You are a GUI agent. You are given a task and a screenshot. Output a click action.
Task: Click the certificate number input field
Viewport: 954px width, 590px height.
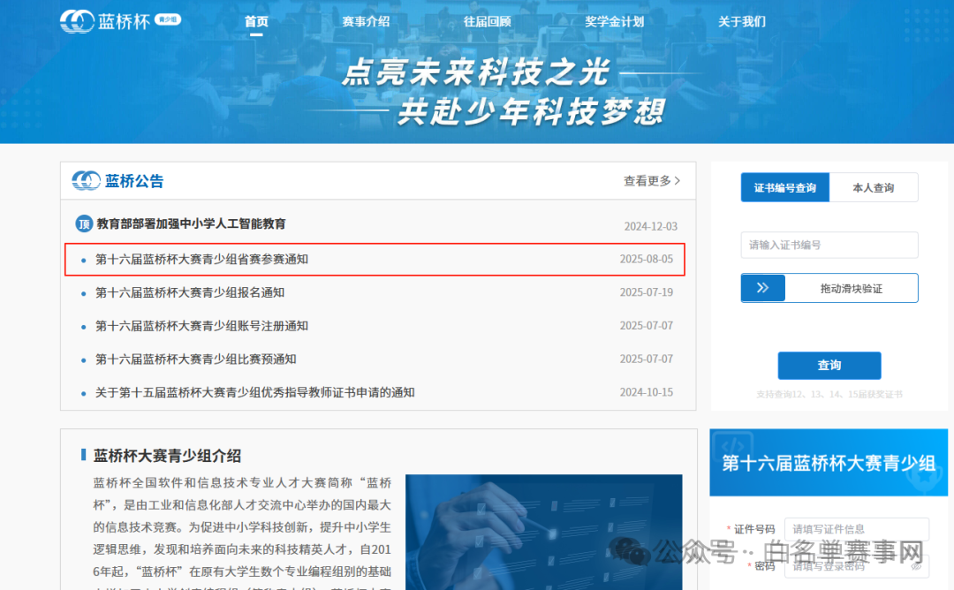(829, 245)
